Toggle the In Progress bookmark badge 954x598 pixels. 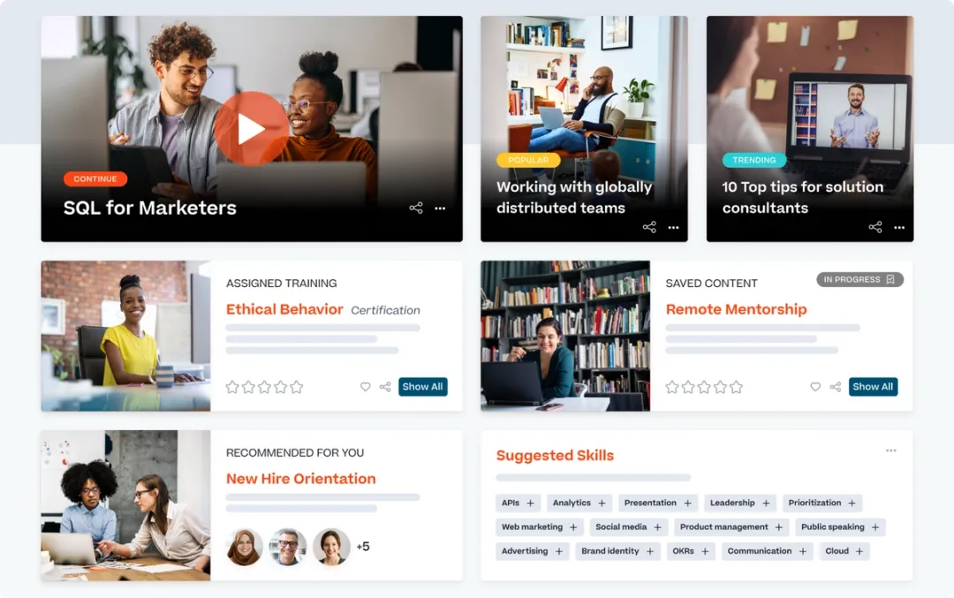(x=859, y=279)
